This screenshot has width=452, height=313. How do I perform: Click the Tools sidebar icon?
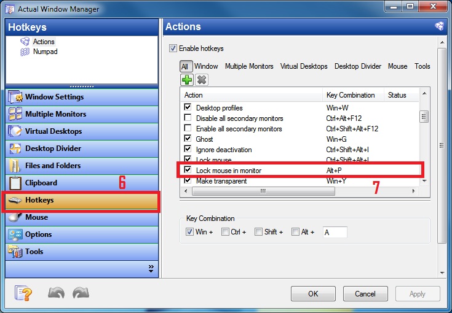pyautogui.click(x=15, y=252)
